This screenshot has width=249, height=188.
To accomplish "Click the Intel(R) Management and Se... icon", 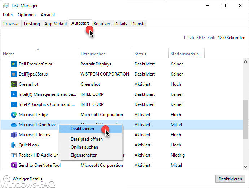I will 14,94.
